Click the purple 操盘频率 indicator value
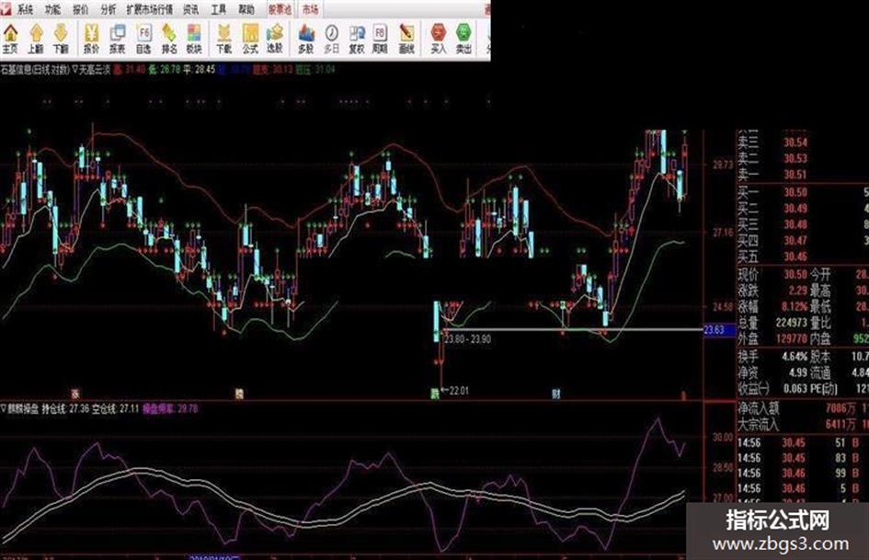This screenshot has height=560, width=869. click(170, 409)
